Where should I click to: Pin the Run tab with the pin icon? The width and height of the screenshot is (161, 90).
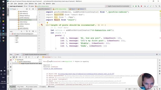tap(11, 70)
